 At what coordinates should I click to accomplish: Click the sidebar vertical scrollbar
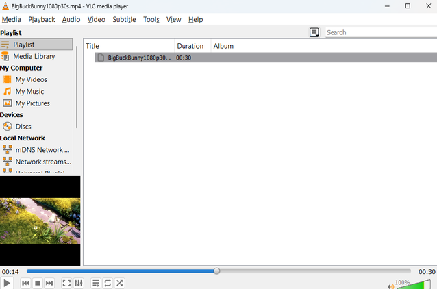(x=76, y=87)
